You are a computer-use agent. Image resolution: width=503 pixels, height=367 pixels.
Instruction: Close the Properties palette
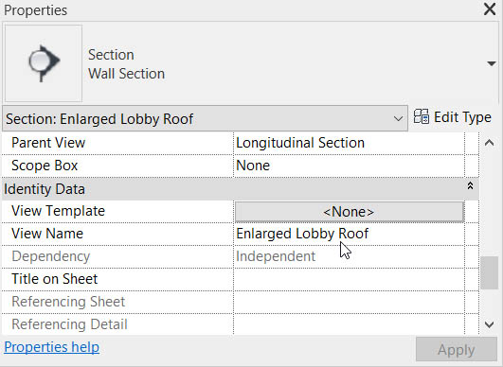(x=490, y=9)
